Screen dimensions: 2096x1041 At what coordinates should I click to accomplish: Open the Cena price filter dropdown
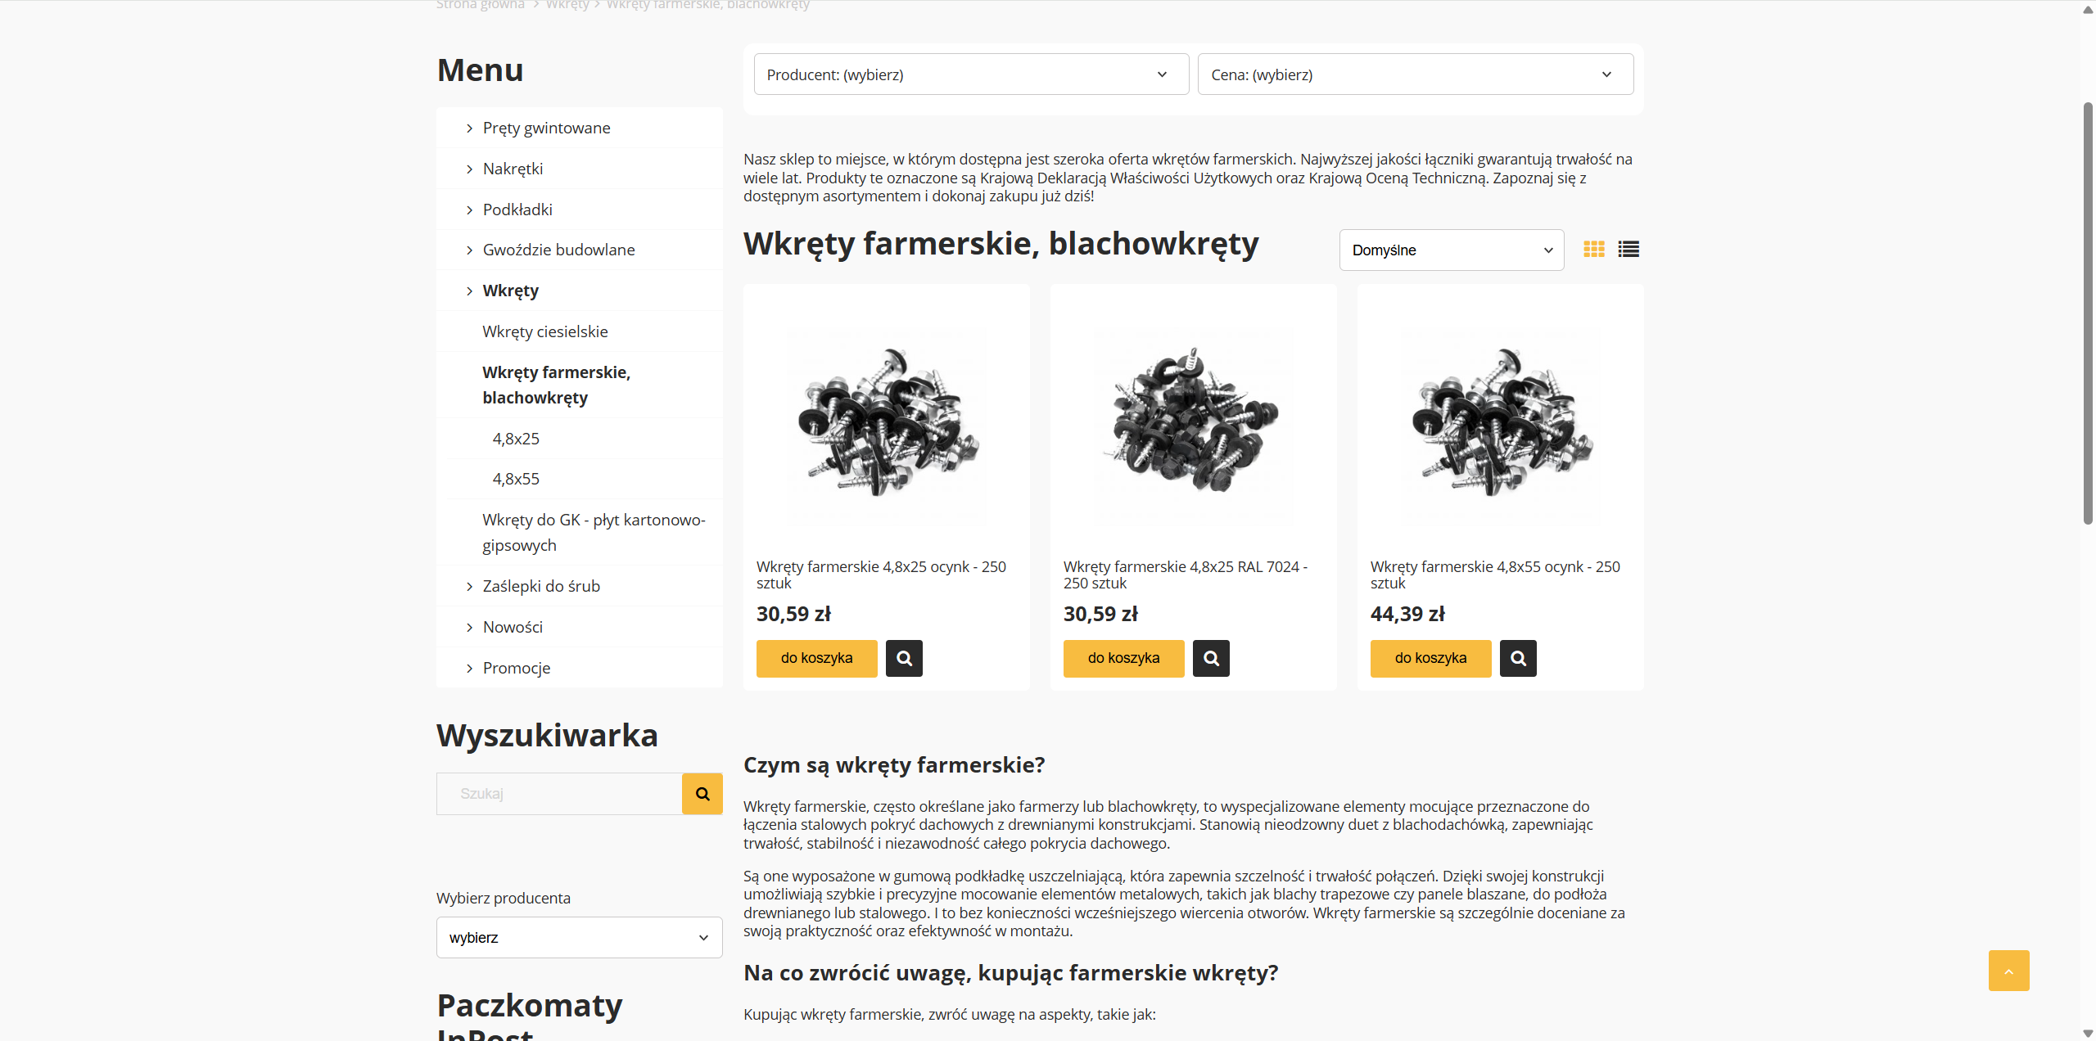[1415, 74]
